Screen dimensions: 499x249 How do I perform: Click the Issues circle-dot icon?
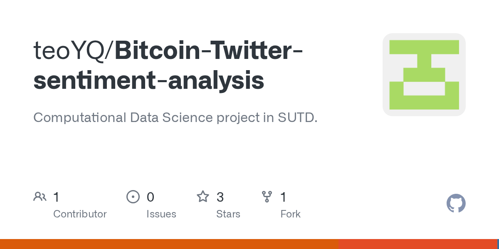click(133, 197)
